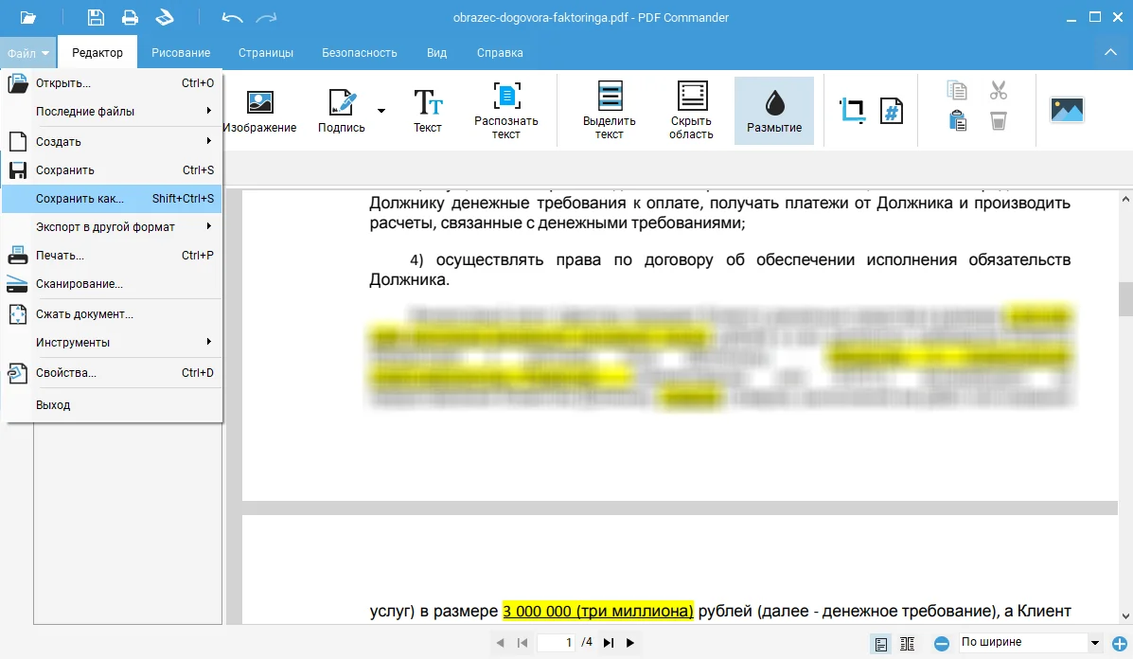Select the Текст insertion tool
The width and height of the screenshot is (1133, 659).
[428, 111]
